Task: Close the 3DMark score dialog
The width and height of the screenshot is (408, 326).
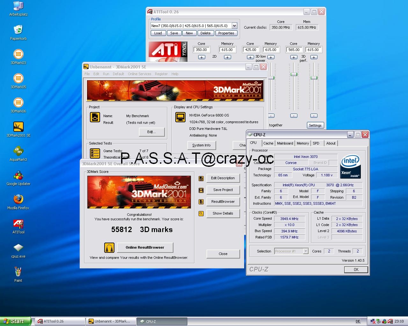Action: pos(223,254)
